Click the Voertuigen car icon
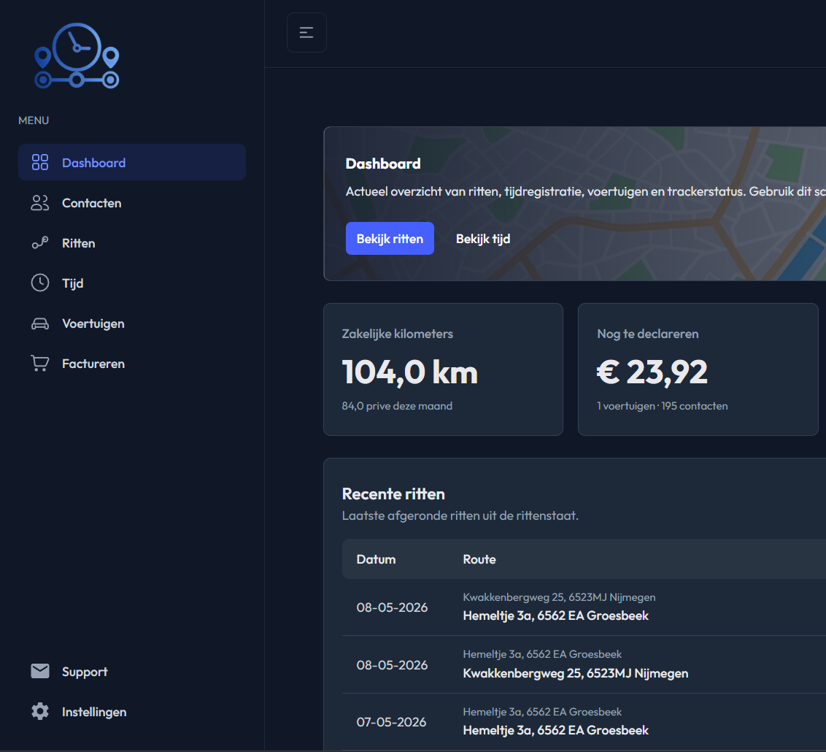Screen dimensions: 826x752 tap(40, 323)
